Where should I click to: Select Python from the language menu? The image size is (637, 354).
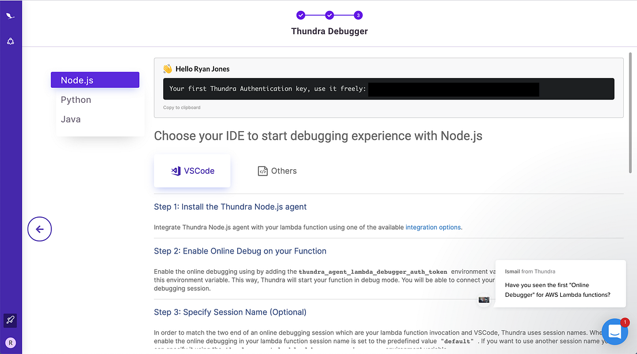pos(76,99)
